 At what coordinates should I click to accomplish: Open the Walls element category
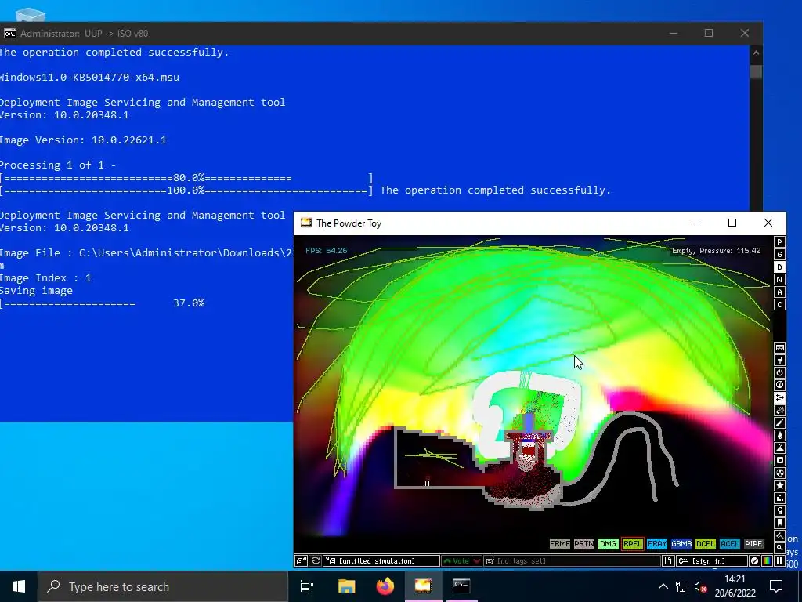click(779, 347)
